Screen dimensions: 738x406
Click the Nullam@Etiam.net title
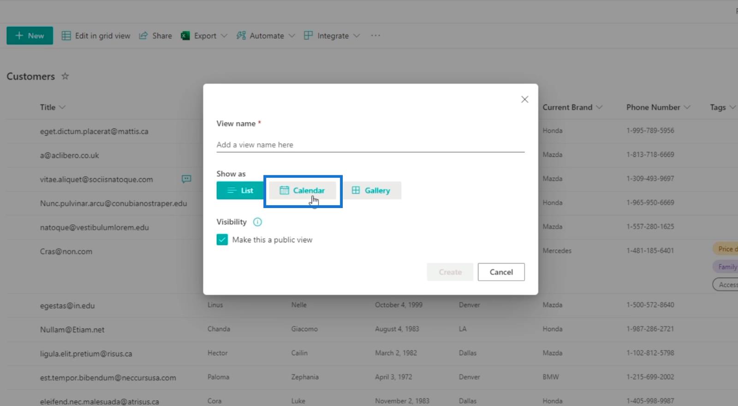click(72, 330)
